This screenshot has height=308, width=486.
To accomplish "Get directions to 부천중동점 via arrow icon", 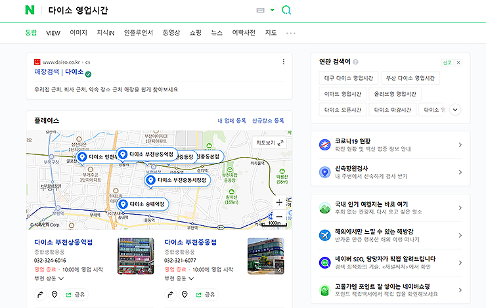I will [x=171, y=294].
